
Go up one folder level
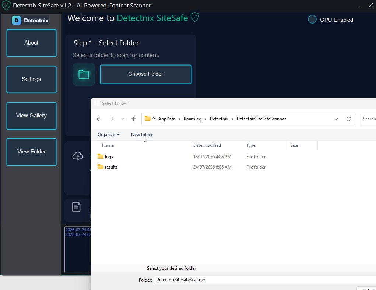coord(134,119)
